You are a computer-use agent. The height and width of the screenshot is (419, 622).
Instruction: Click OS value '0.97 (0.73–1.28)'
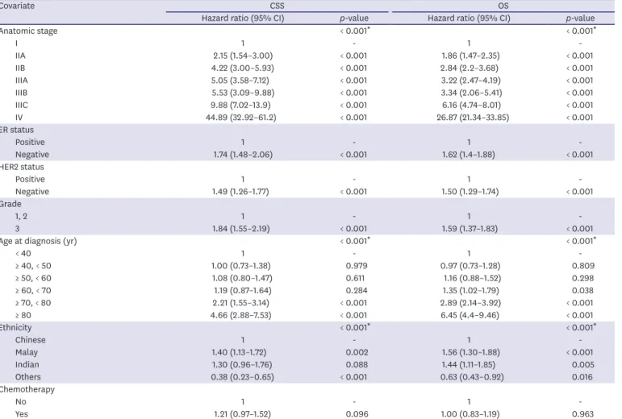click(470, 266)
